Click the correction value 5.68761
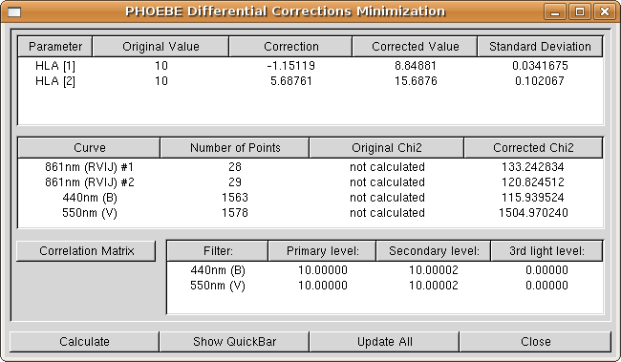This screenshot has width=621, height=362. pyautogui.click(x=291, y=81)
